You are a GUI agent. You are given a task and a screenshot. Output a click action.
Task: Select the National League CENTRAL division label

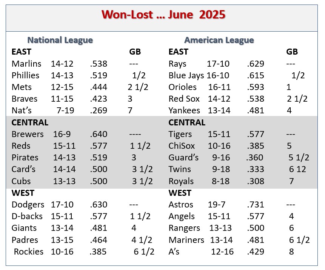(x=30, y=122)
